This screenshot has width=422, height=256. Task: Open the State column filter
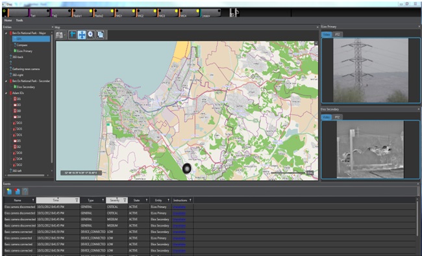(x=147, y=200)
